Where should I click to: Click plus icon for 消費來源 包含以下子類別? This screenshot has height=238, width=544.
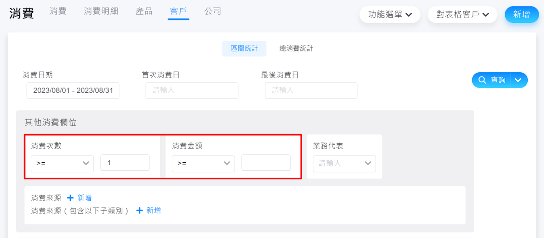(139, 210)
